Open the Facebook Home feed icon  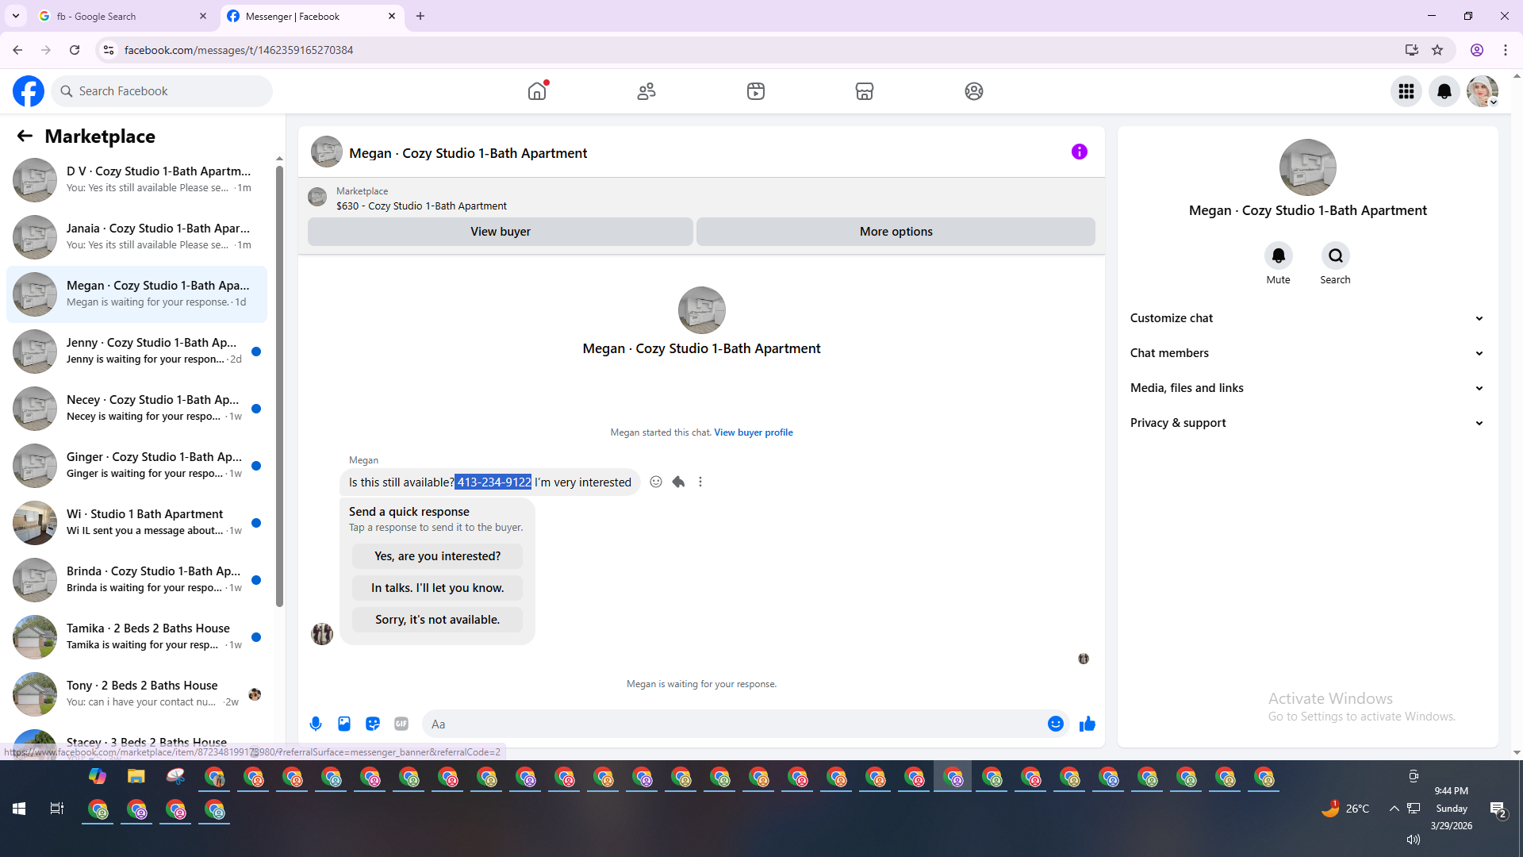click(x=537, y=91)
